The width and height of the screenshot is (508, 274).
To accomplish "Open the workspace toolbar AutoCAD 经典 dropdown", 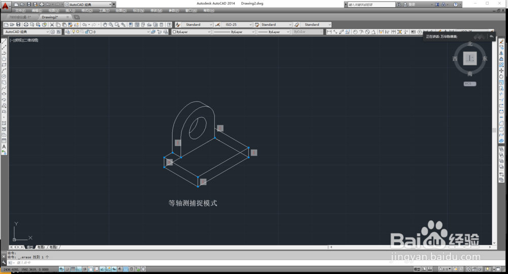I will point(26,31).
